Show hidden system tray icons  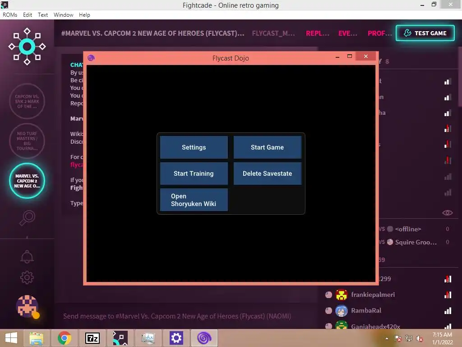click(387, 339)
